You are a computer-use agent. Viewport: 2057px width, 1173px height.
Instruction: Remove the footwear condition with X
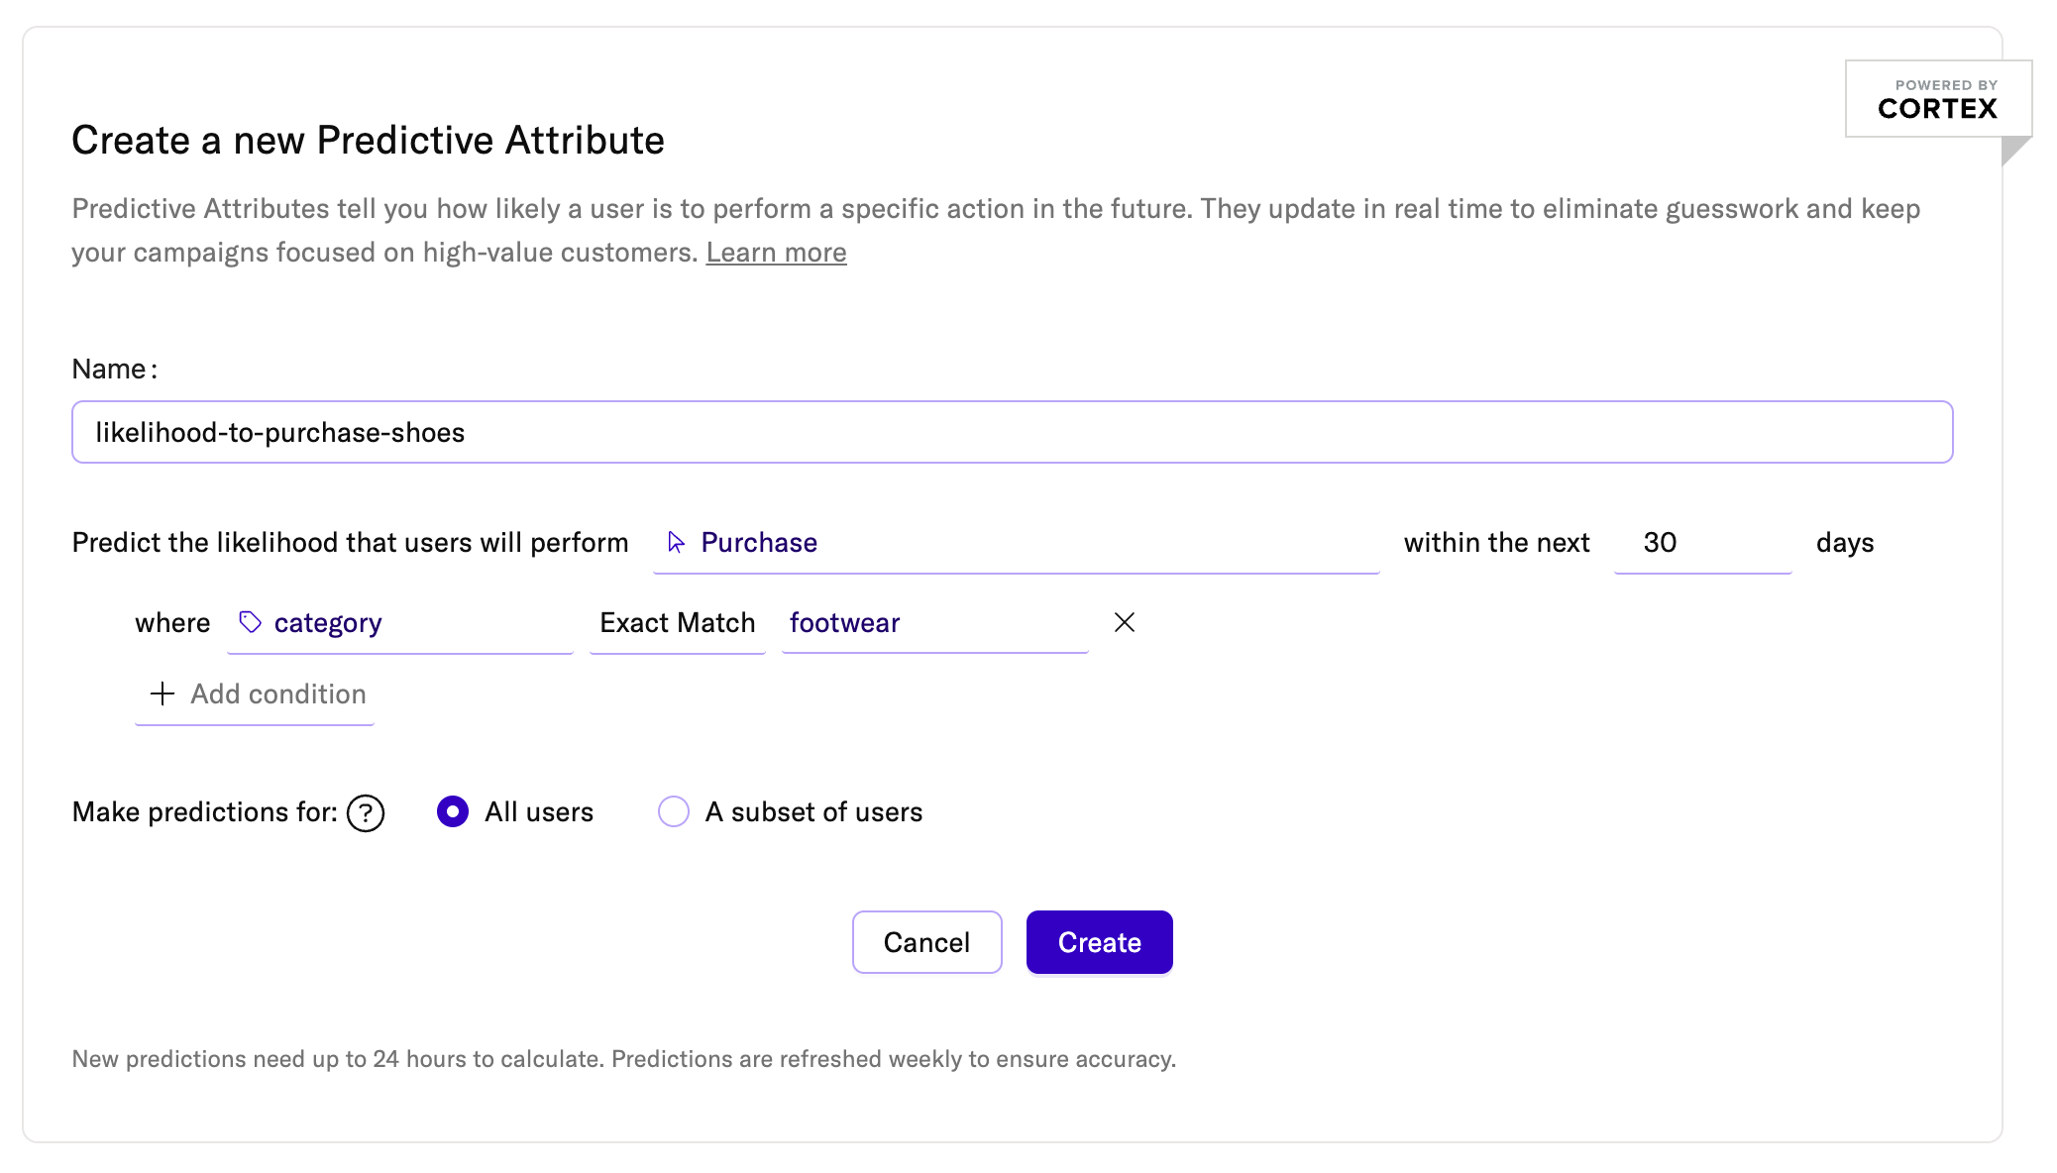click(1124, 622)
